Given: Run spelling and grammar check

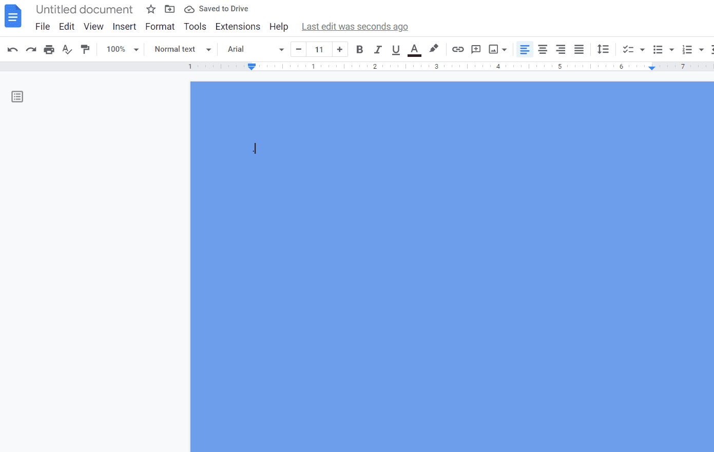Looking at the screenshot, I should pos(67,49).
